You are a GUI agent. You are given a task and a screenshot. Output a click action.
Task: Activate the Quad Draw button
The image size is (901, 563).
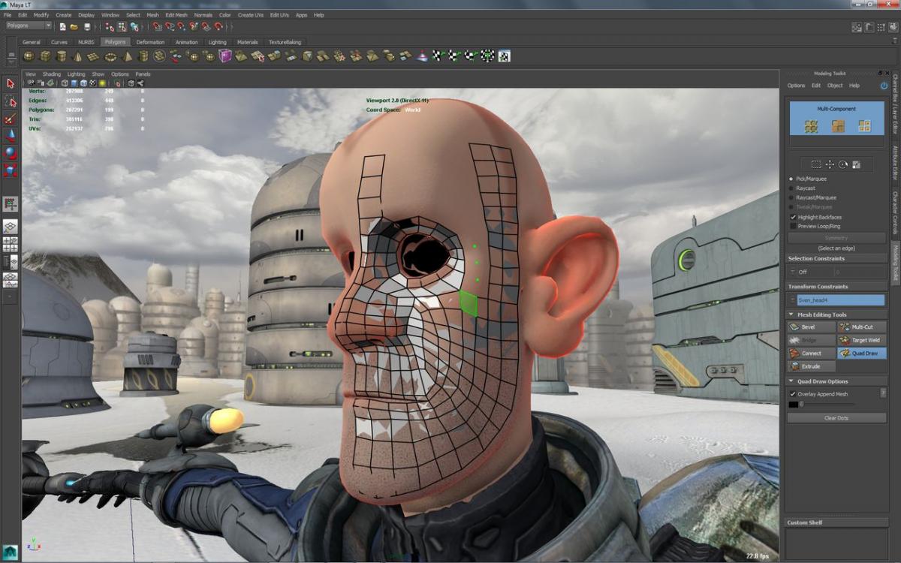[x=862, y=353]
